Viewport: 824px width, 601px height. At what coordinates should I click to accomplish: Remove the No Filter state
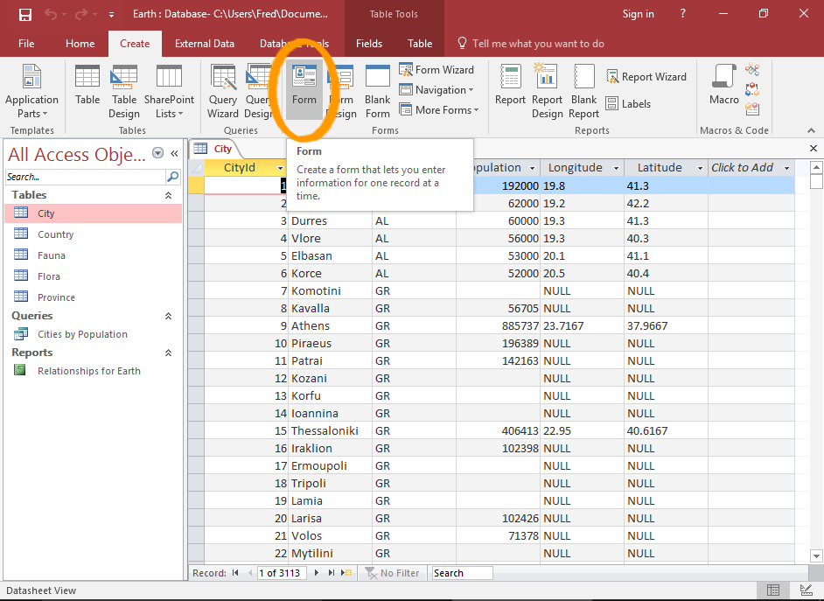(392, 572)
